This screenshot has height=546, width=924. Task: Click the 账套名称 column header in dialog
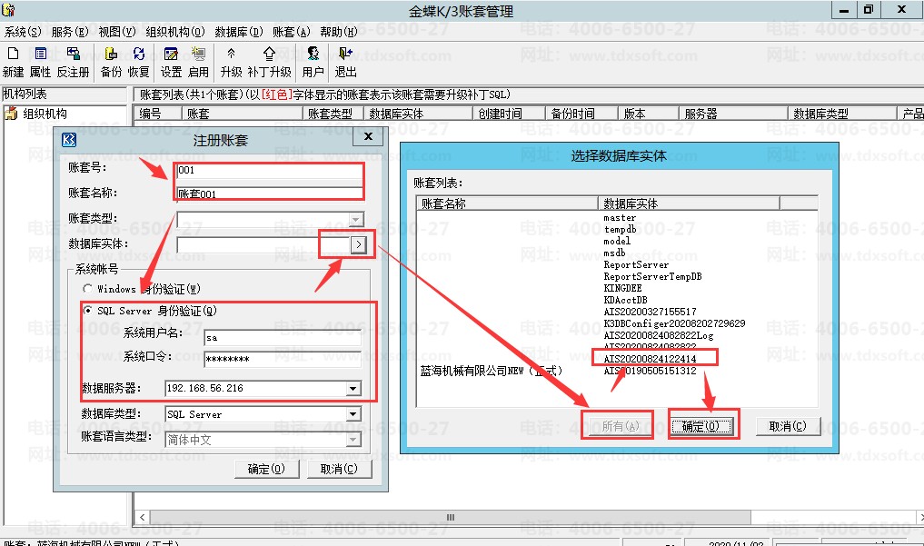pos(507,204)
